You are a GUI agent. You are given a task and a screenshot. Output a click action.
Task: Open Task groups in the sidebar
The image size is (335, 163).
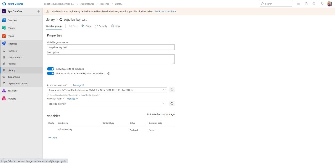coord(13,77)
